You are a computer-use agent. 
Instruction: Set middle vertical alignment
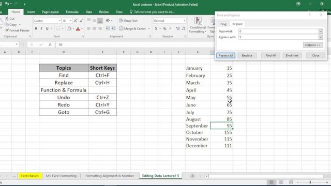click(x=94, y=21)
